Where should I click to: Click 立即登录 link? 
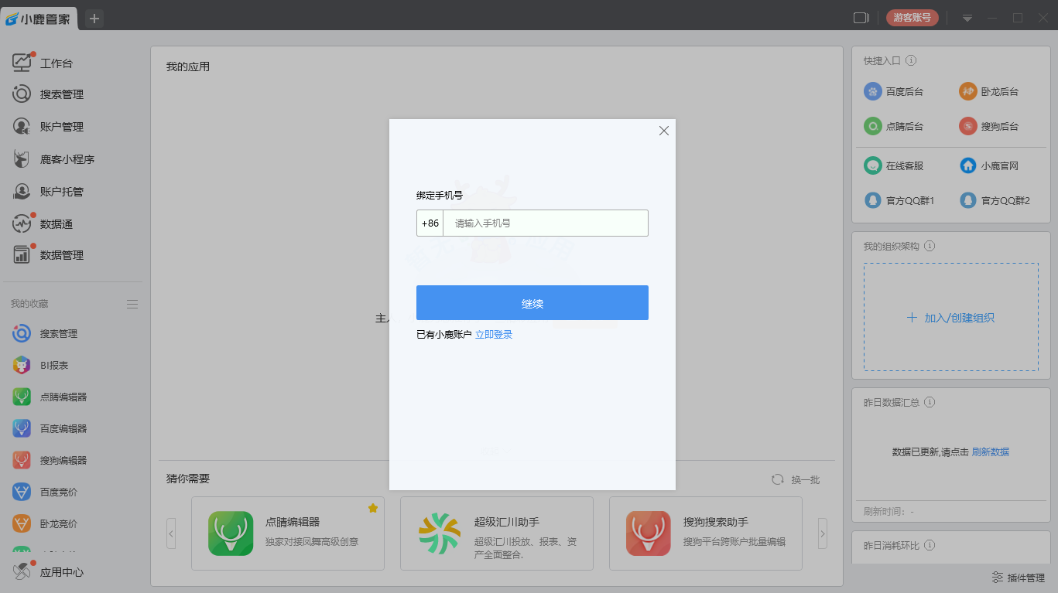[494, 335]
